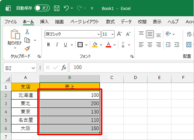Click the Format Painter brush icon
The height and width of the screenshot is (140, 194).
(27, 48)
